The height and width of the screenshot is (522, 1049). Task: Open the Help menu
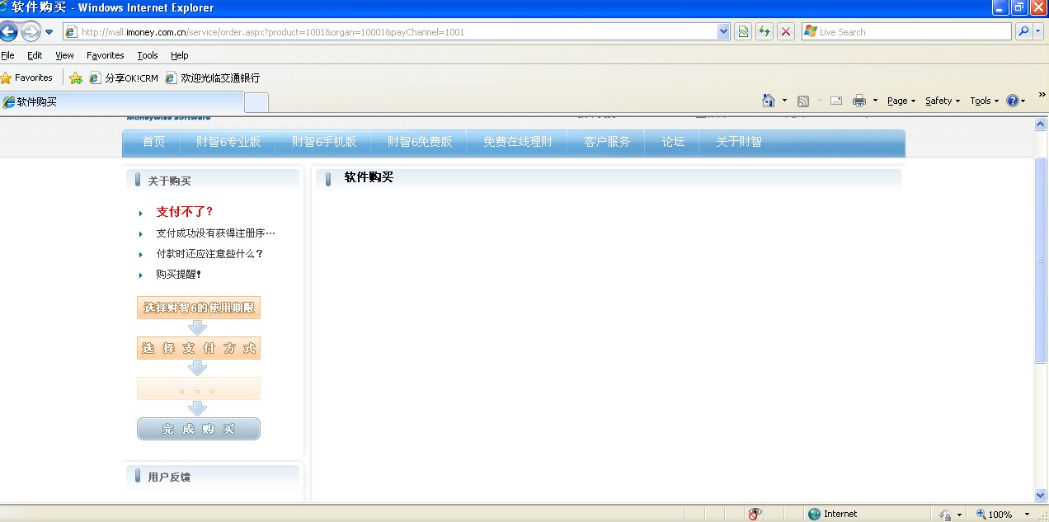(x=180, y=55)
